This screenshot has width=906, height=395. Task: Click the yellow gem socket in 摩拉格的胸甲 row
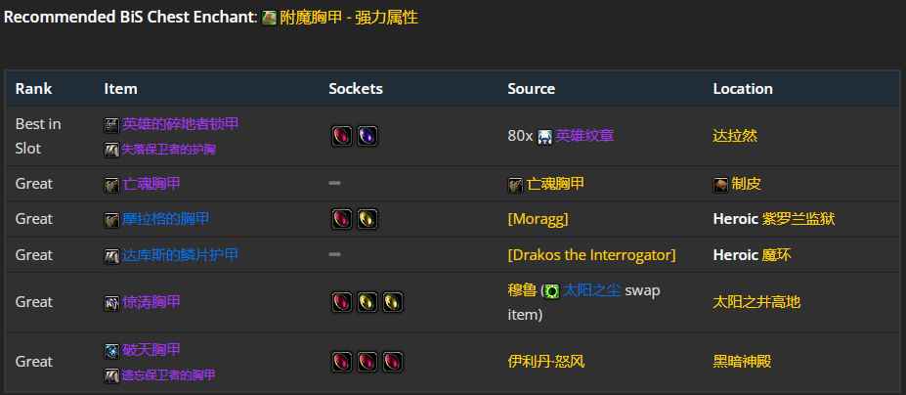pyautogui.click(x=367, y=219)
